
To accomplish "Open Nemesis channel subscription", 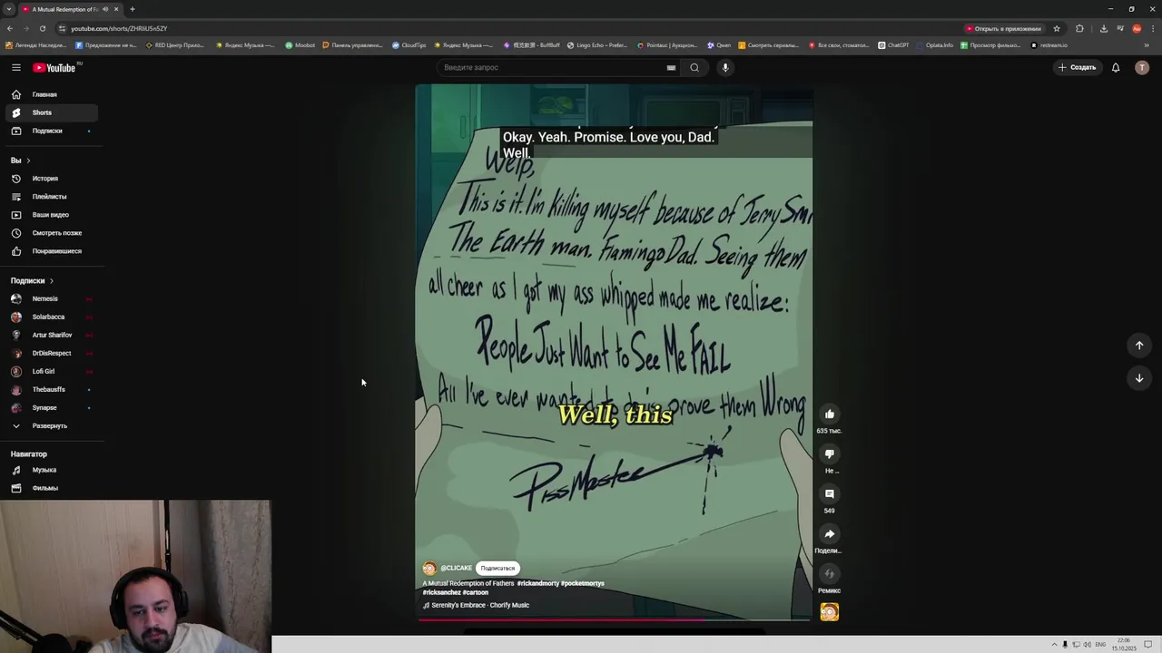I will coord(51,298).
